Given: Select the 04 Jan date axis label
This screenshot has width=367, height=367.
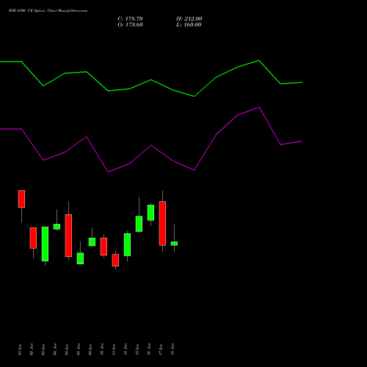Looking at the screenshot, I should [x=55, y=349].
